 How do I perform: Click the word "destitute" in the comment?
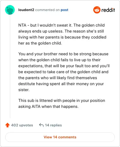pyautogui.click(x=27, y=84)
